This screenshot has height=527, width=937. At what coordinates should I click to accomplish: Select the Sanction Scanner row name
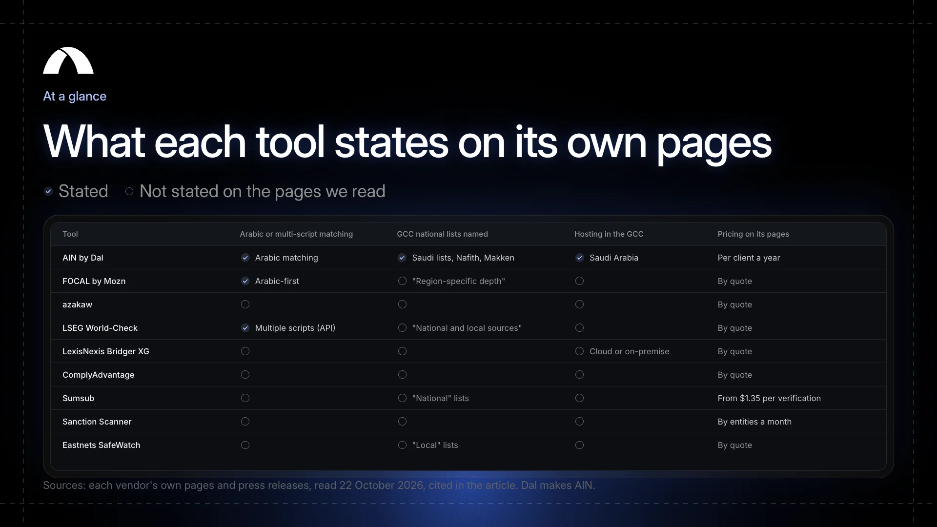click(97, 422)
